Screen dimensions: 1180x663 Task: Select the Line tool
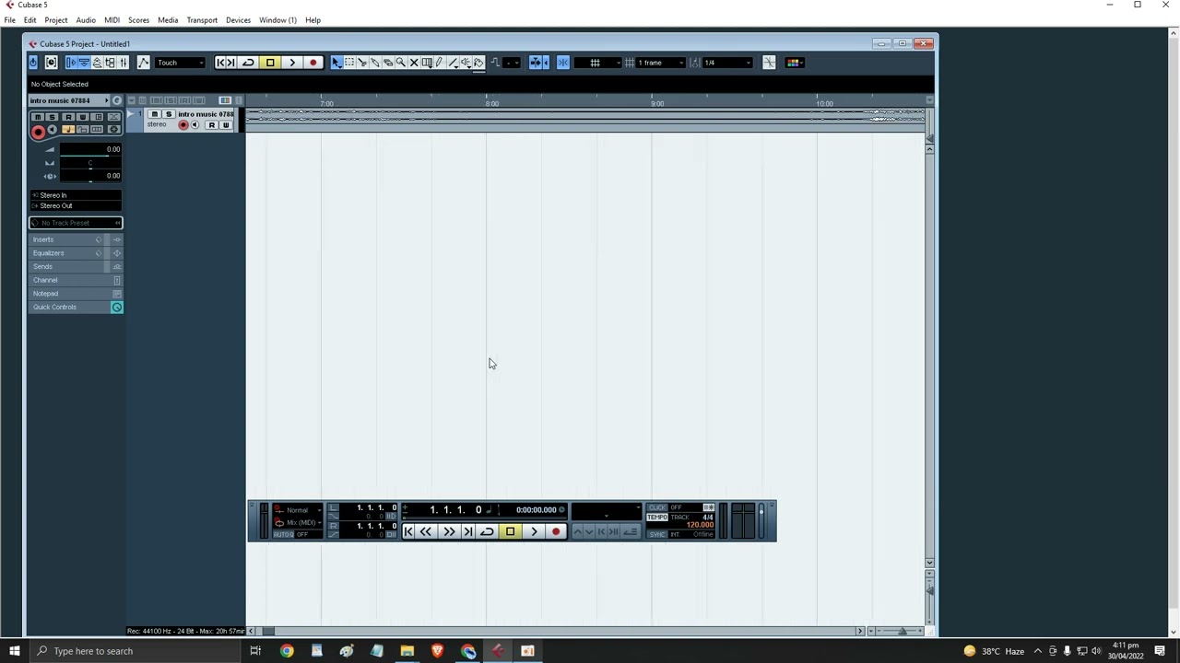click(x=453, y=63)
